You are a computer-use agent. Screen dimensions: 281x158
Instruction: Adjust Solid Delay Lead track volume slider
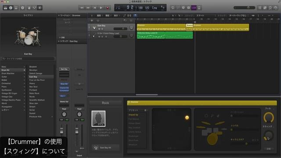pyautogui.click(x=120, y=36)
